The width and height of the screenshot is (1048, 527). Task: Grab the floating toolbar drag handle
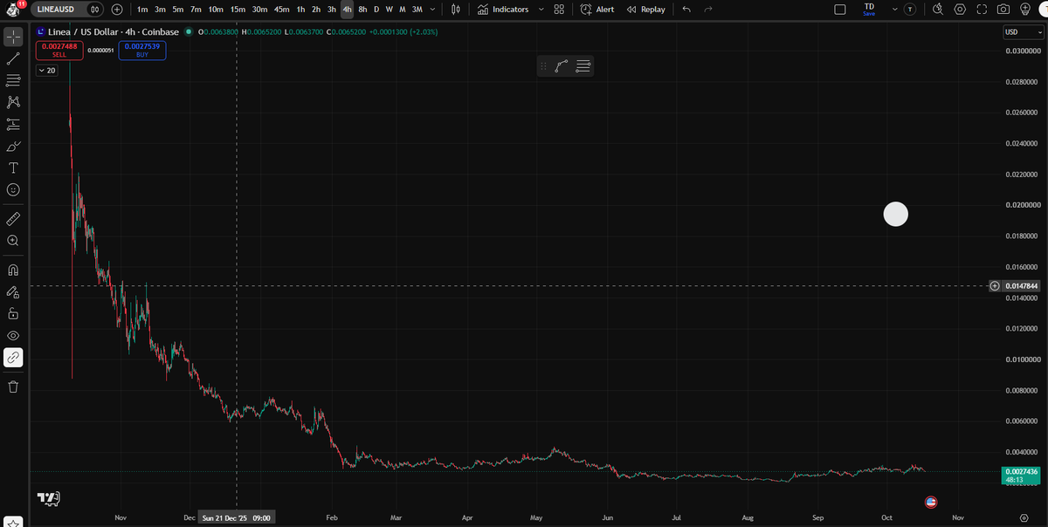pyautogui.click(x=543, y=66)
